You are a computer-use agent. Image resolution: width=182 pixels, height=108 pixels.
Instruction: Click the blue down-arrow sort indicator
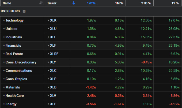point(74,3)
